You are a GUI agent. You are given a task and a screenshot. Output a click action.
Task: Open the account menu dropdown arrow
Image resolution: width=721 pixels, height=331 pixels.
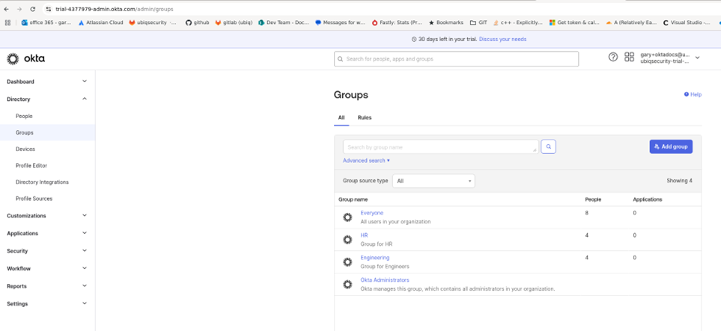[x=698, y=58]
